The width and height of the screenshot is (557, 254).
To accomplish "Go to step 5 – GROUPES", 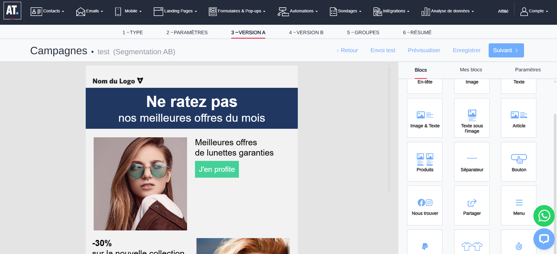I will click(363, 32).
